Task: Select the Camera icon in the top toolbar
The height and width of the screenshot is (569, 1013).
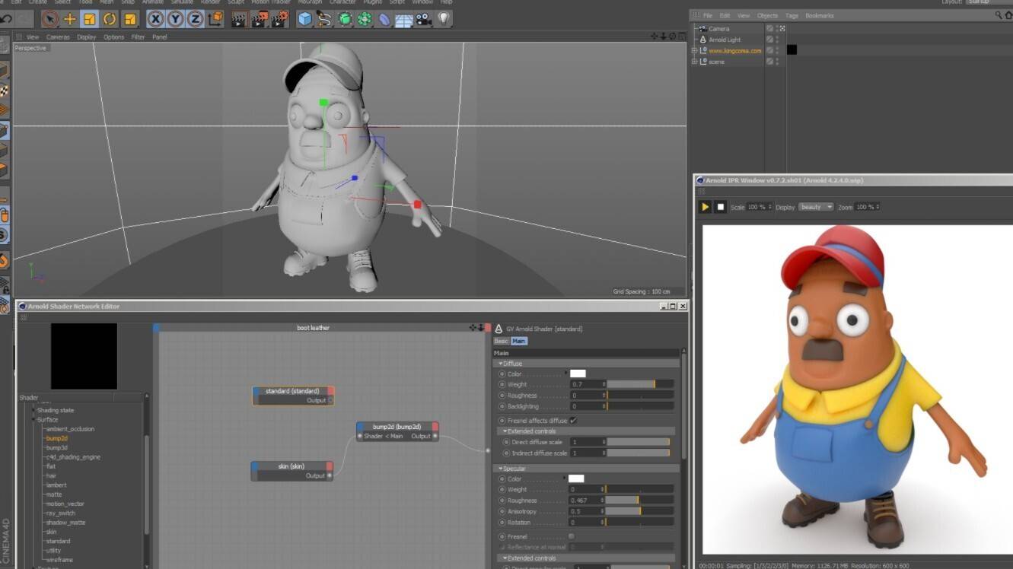Action: pos(422,19)
